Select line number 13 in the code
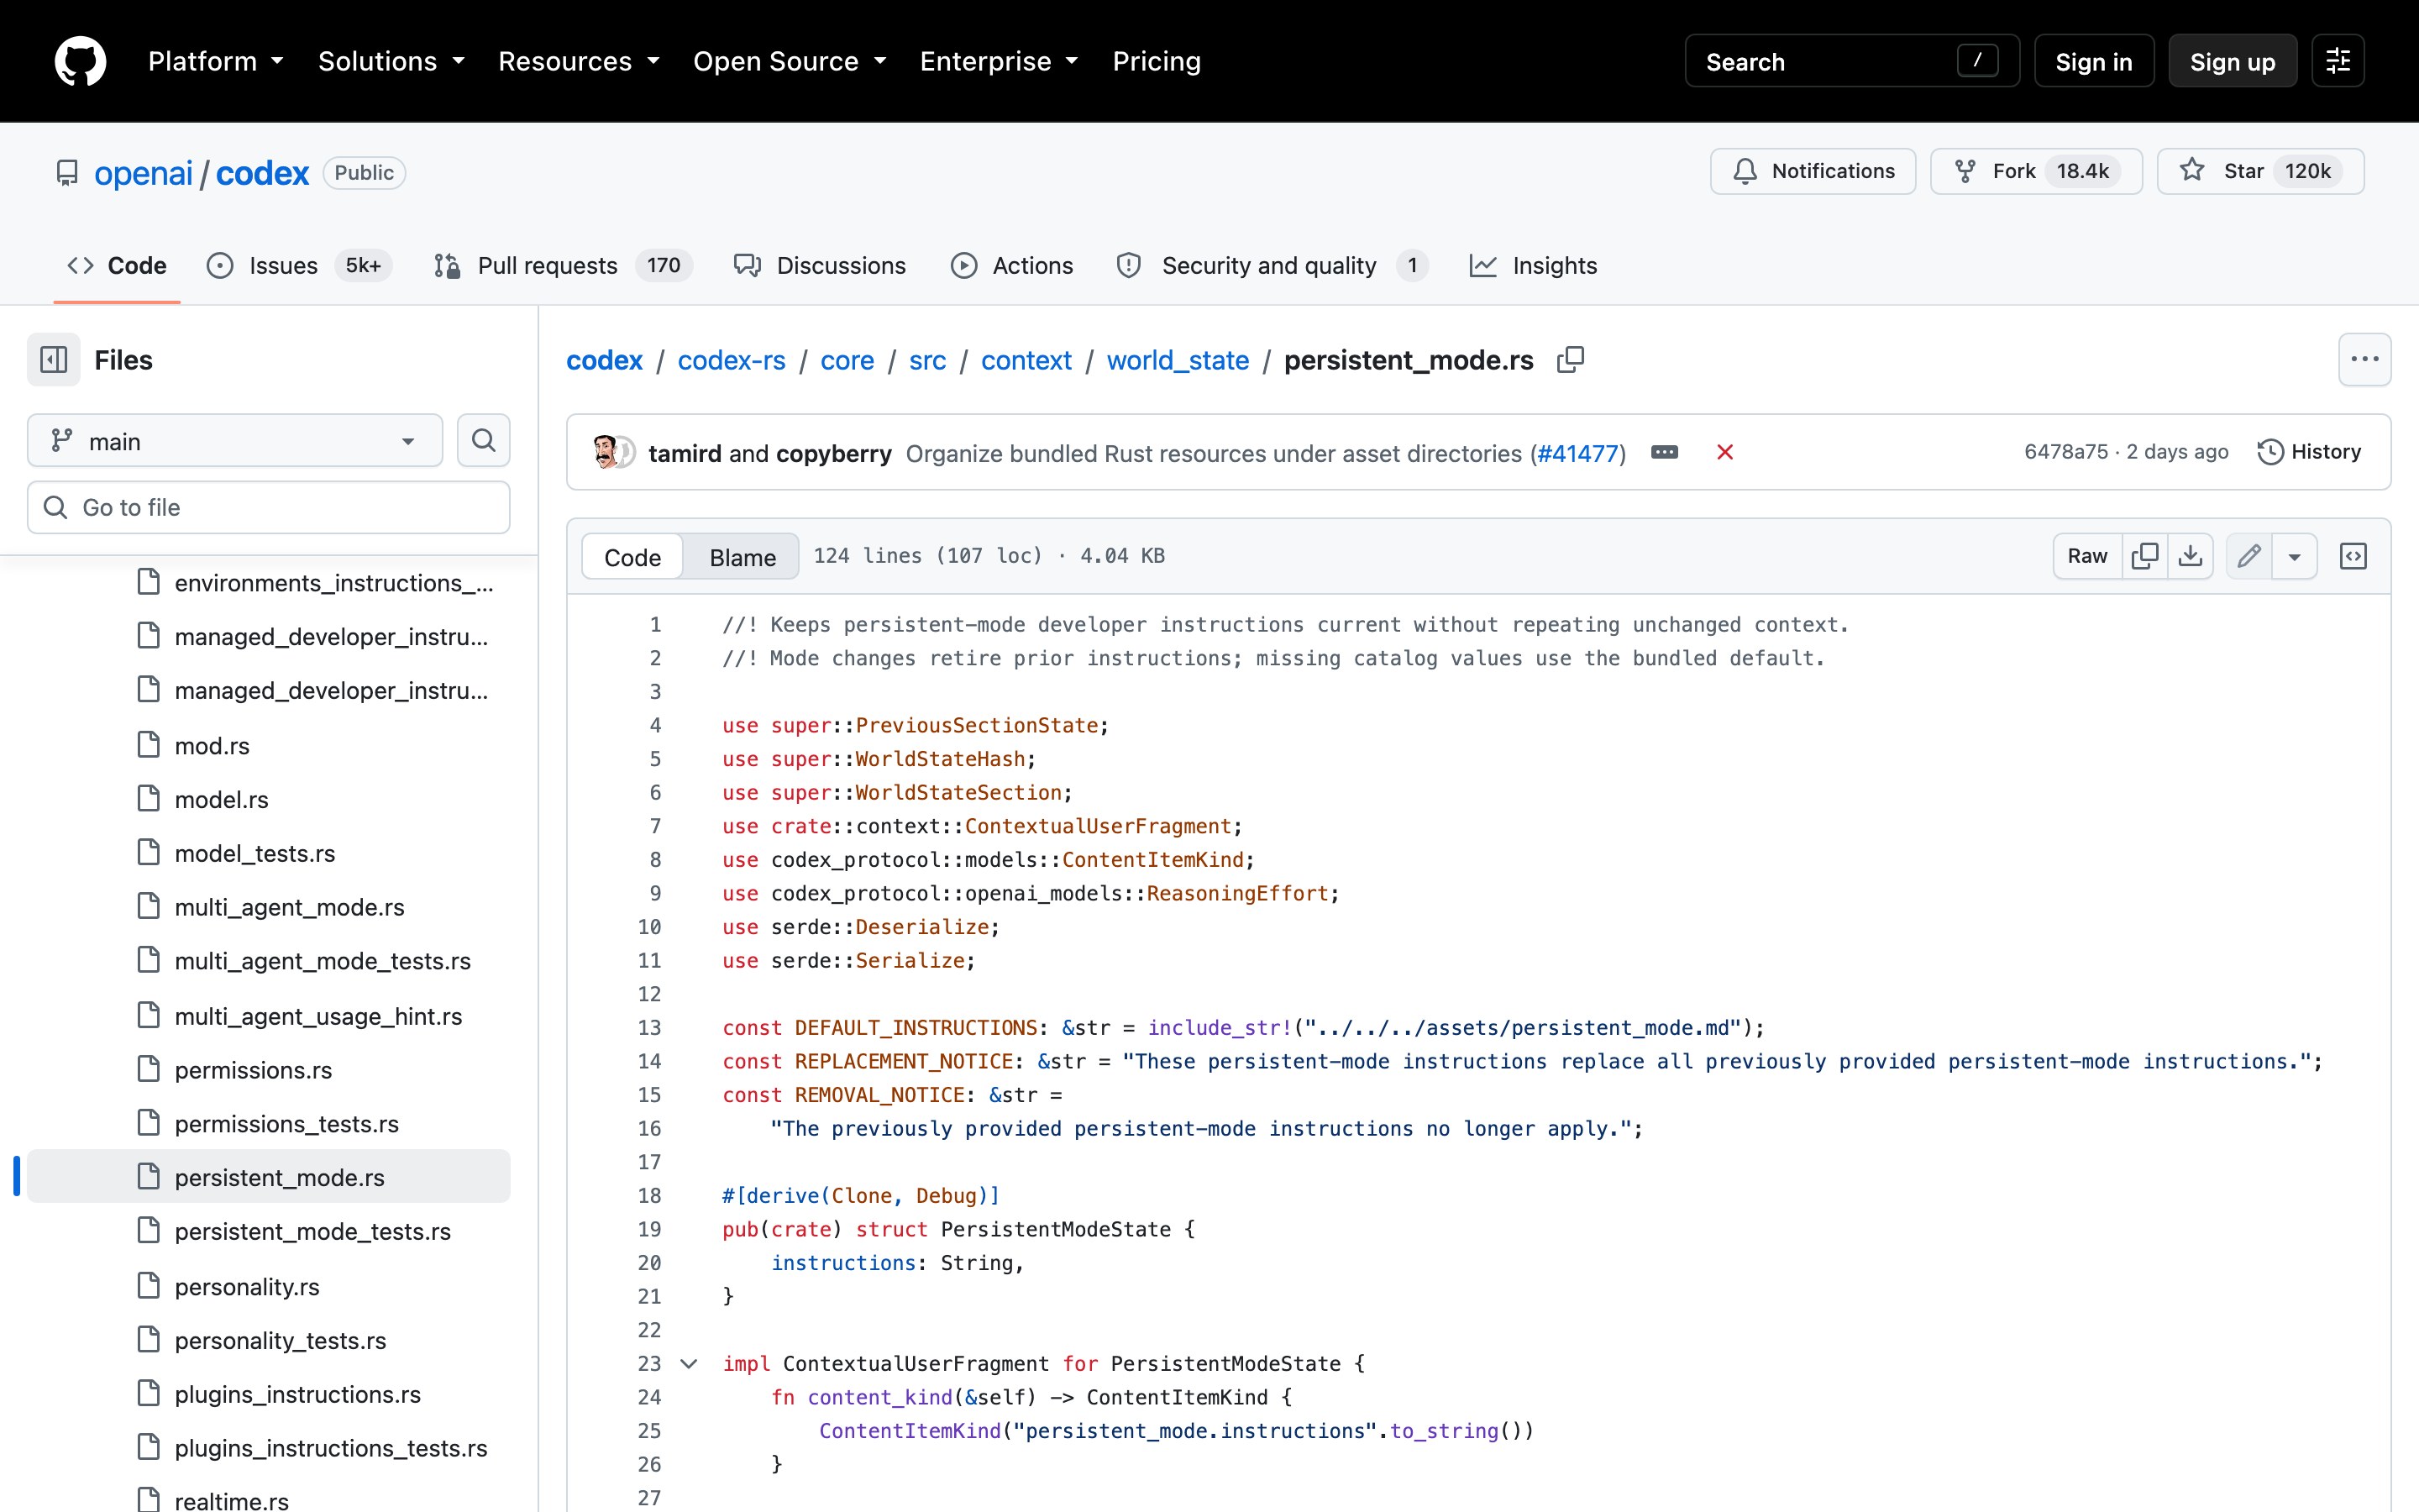Screen dimensions: 2419x1512 [x=650, y=1028]
